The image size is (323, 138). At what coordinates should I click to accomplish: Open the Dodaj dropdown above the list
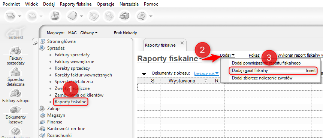tap(227, 55)
